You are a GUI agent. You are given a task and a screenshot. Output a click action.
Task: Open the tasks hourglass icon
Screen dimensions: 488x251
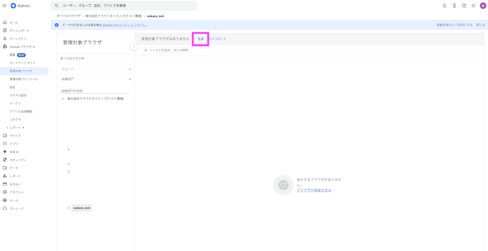454,6
